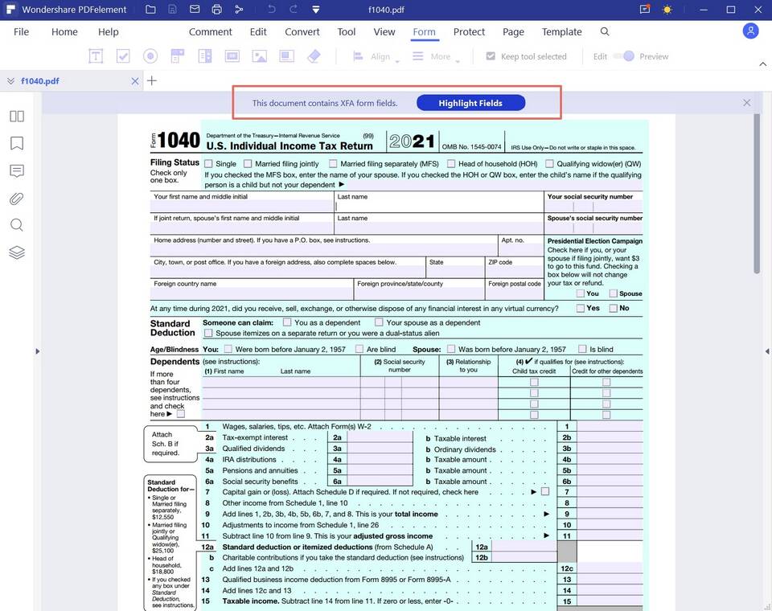Switch to the Protect tab
Image resolution: width=772 pixels, height=611 pixels.
coord(469,31)
